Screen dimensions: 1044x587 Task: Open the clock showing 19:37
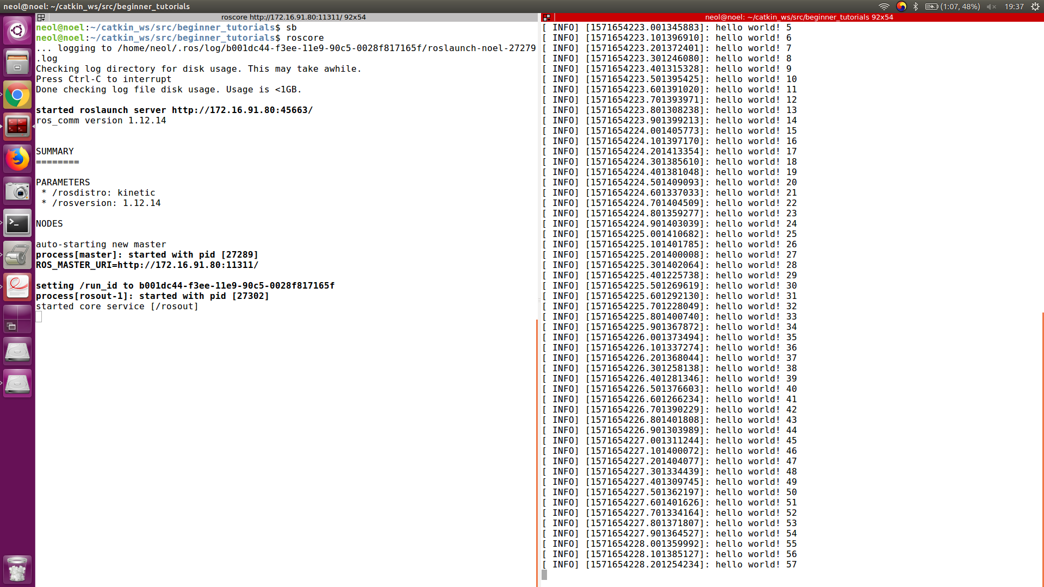click(1014, 7)
